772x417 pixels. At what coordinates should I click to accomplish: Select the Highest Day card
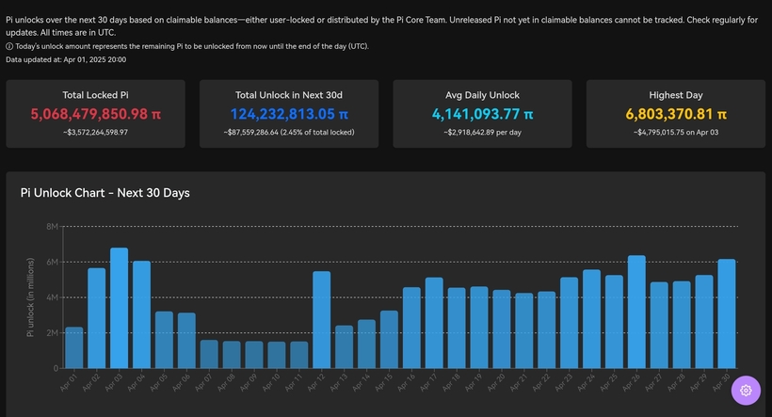[676, 114]
